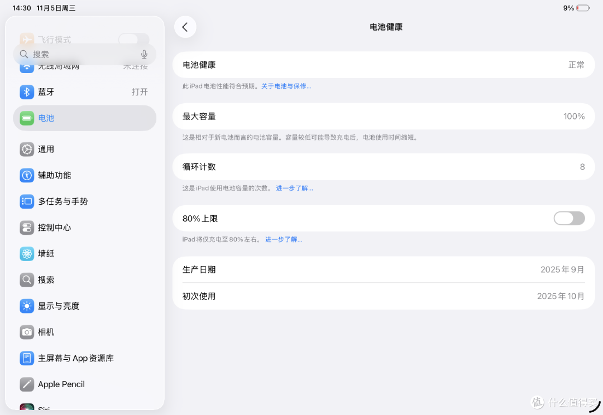Click the 最大容量 row
Image resolution: width=603 pixels, height=415 pixels.
(x=384, y=117)
